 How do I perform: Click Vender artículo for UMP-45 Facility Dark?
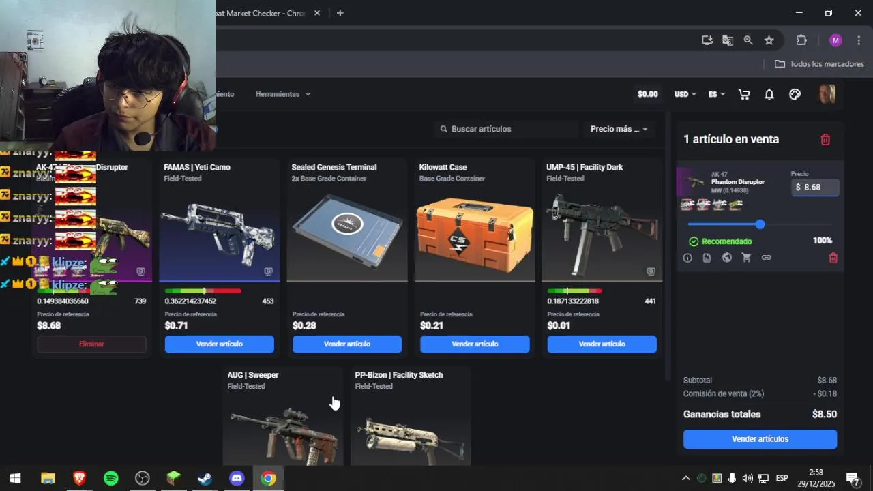tap(602, 344)
